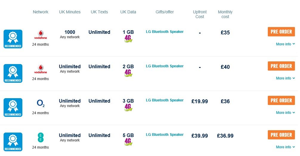Click the EE network logo
Image resolution: width=300 pixels, height=156 pixels.
[41, 138]
